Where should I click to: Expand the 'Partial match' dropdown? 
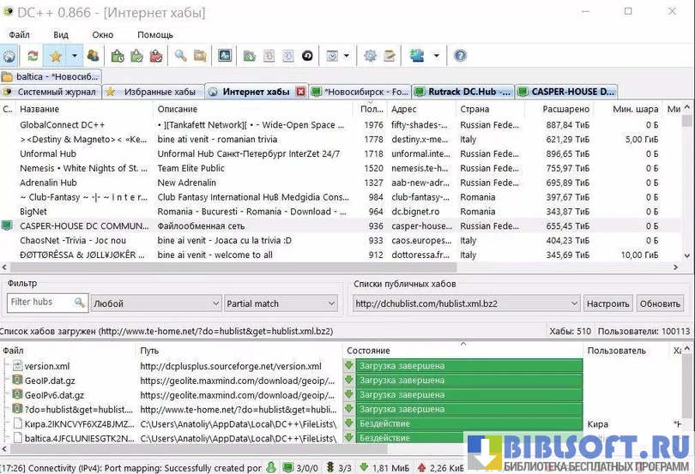point(281,303)
